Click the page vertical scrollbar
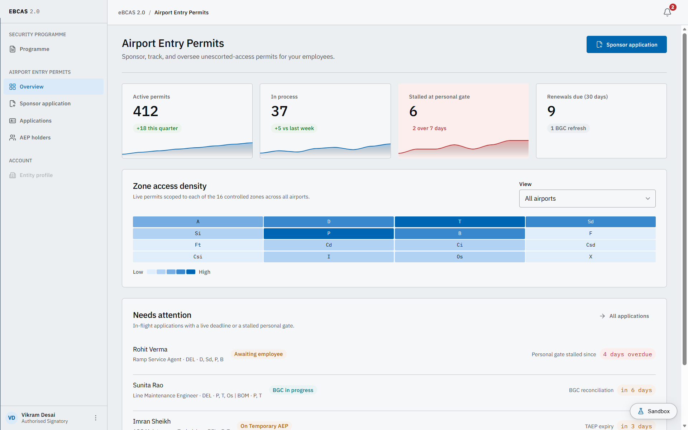 click(x=684, y=199)
